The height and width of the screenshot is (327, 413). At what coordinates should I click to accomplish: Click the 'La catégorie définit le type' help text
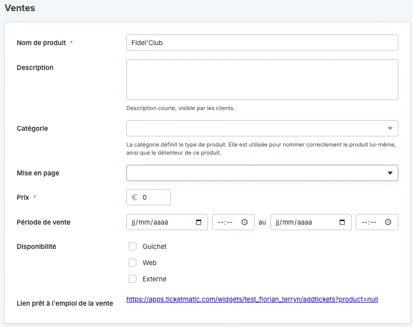click(x=261, y=149)
